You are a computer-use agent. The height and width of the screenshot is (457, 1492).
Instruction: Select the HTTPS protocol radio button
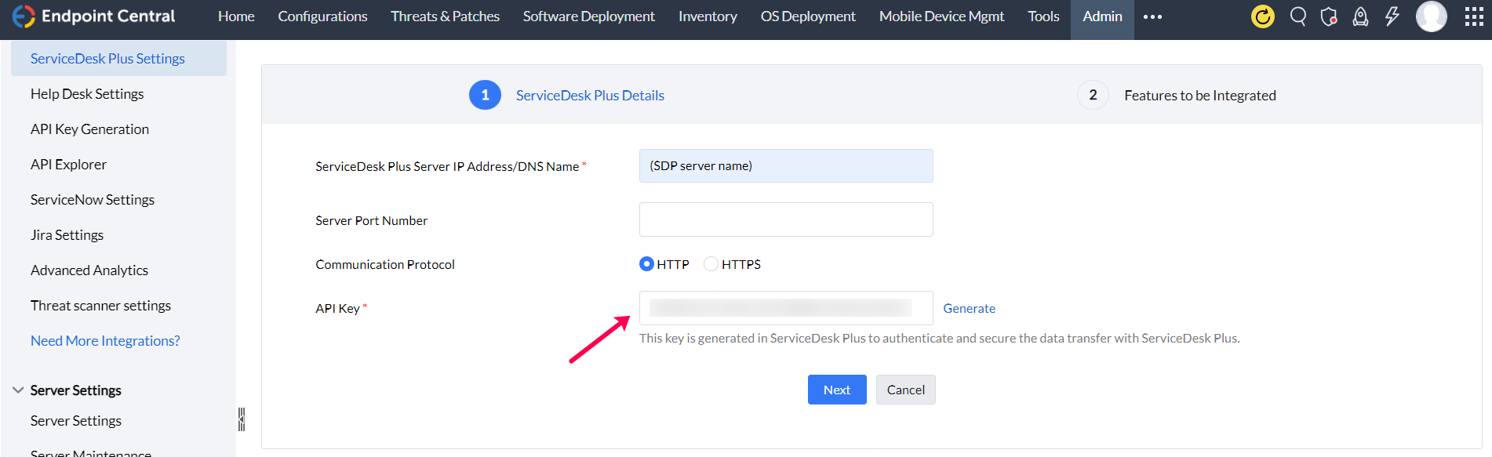(x=711, y=264)
